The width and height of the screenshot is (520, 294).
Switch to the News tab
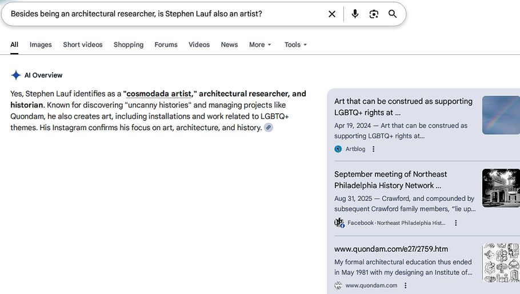[x=229, y=45]
